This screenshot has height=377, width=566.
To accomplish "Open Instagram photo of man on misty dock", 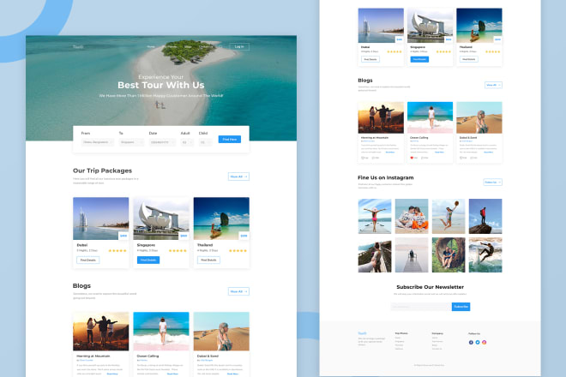I will click(412, 254).
